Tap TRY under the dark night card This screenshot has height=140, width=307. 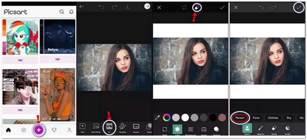pos(58,60)
